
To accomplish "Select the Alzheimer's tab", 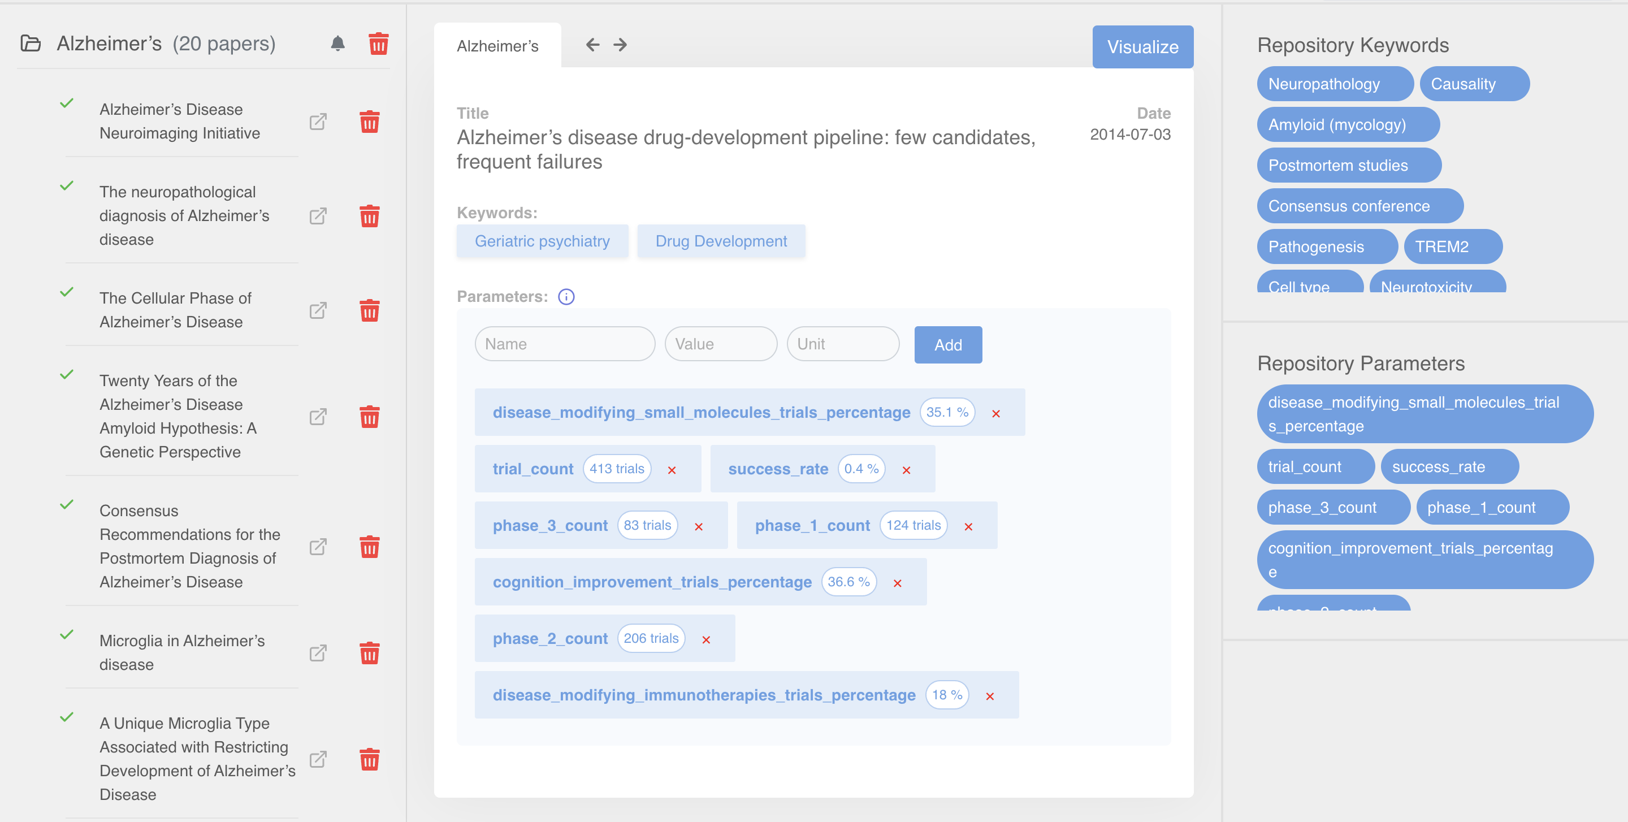I will (x=497, y=46).
